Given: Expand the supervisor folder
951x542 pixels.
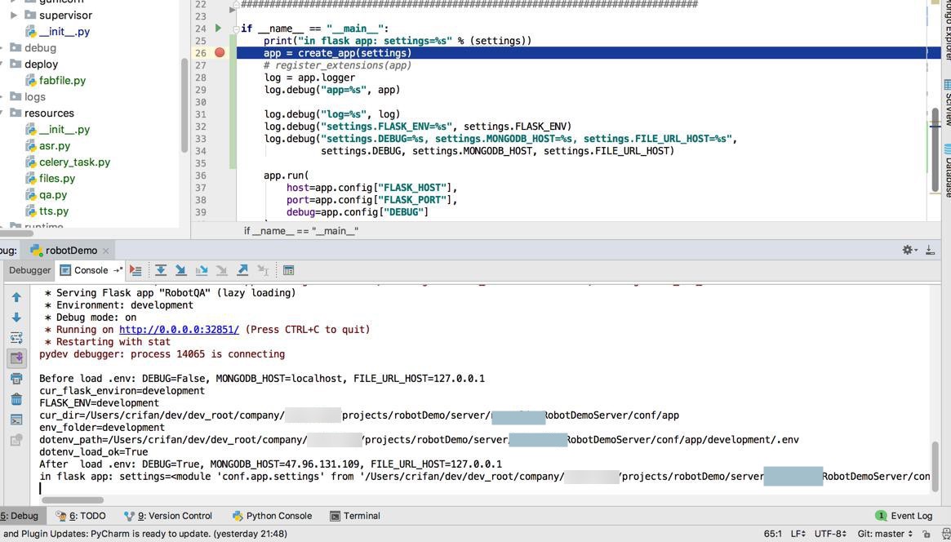Looking at the screenshot, I should pos(14,16).
